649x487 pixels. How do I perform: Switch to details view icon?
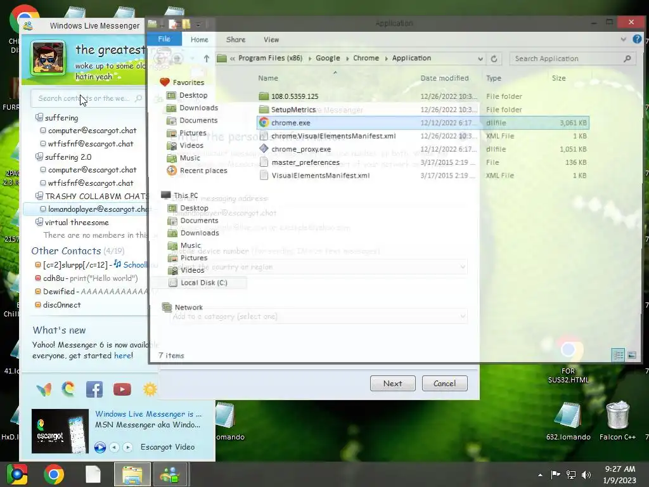618,355
